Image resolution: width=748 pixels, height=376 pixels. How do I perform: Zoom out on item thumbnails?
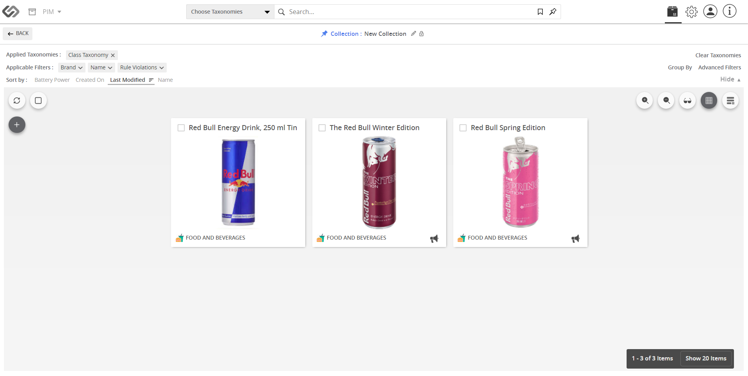[666, 101]
